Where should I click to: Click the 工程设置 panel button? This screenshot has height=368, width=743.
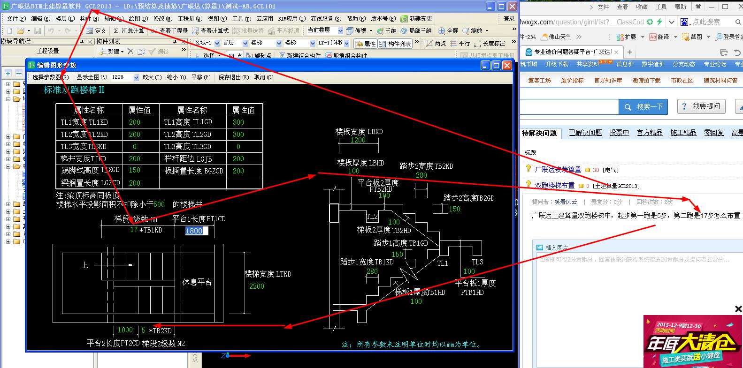pyautogui.click(x=48, y=51)
